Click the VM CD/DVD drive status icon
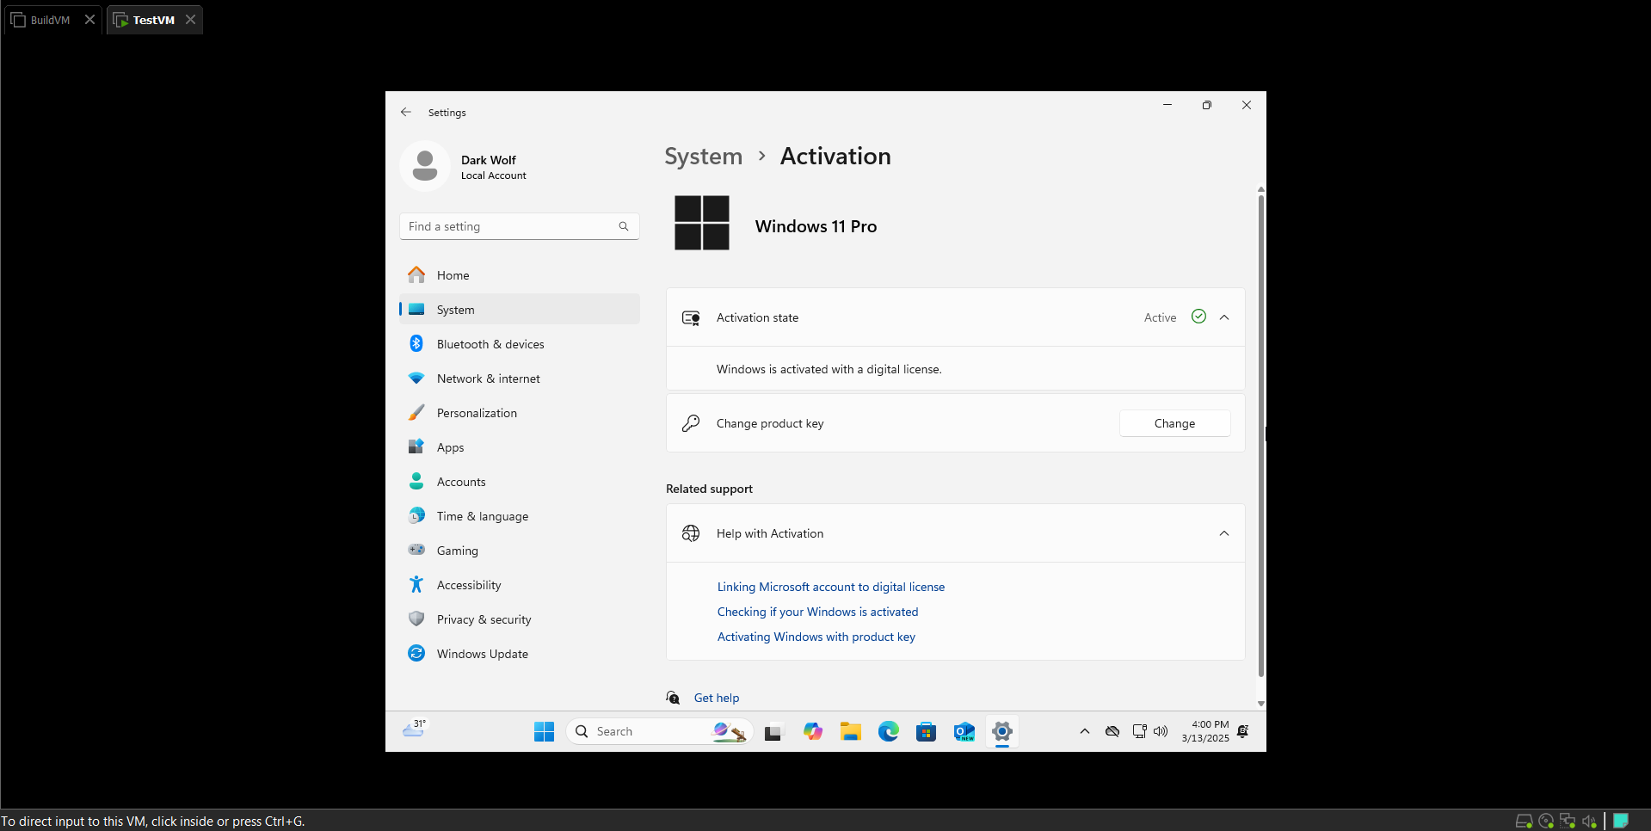1651x831 pixels. (1546, 822)
